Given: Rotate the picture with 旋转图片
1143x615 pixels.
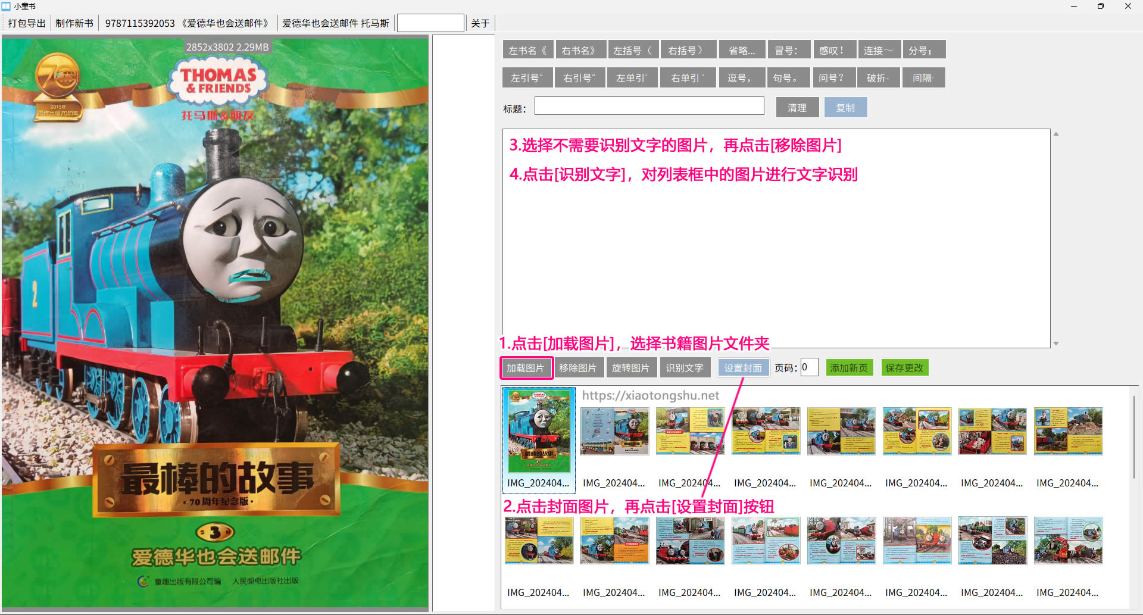Looking at the screenshot, I should [631, 368].
